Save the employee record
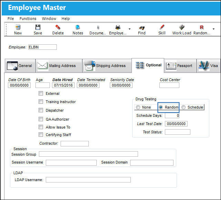221x200 pixels. click(x=38, y=27)
